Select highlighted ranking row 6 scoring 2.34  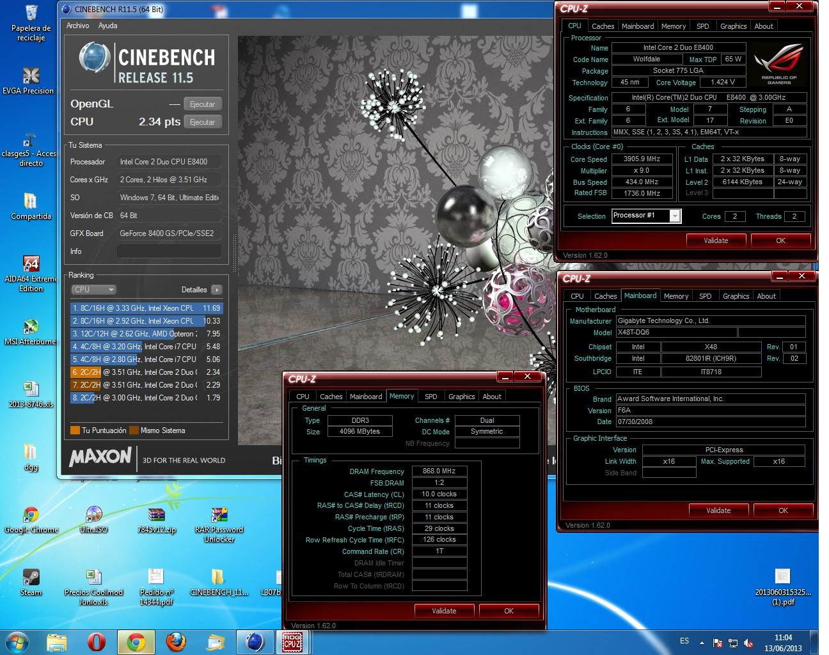tap(146, 372)
